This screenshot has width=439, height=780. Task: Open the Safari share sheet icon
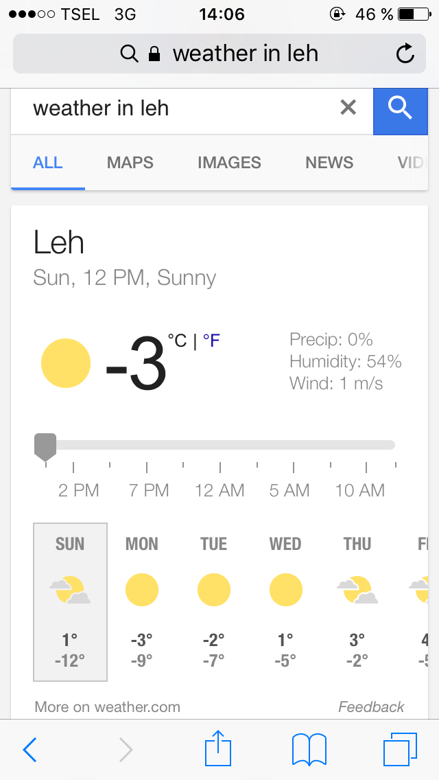pos(218,748)
